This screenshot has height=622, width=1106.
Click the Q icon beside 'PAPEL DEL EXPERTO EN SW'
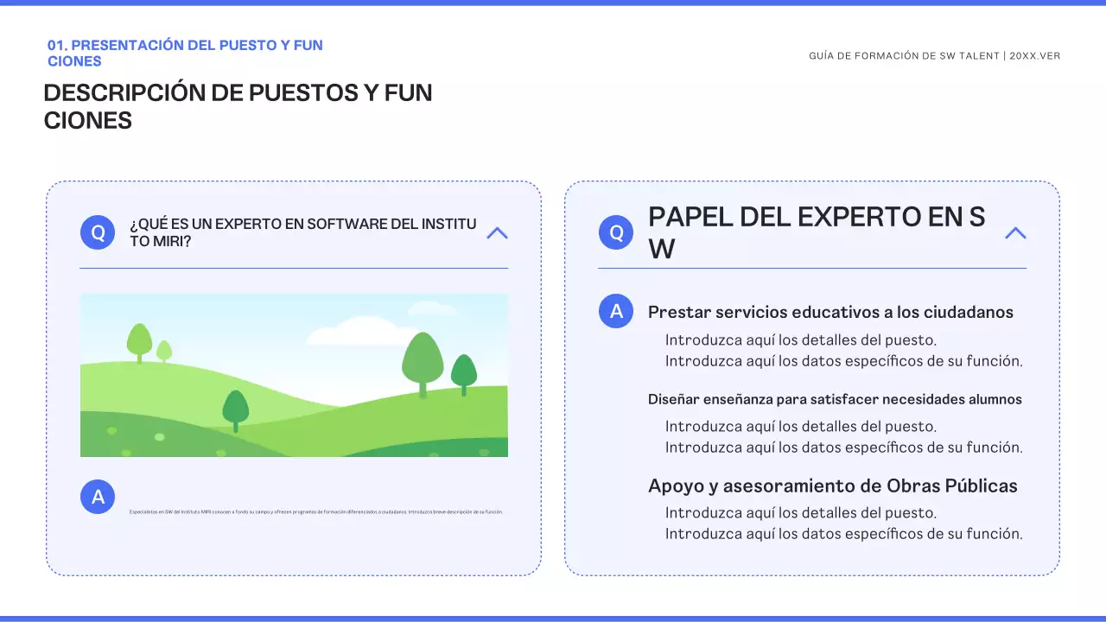click(x=616, y=232)
